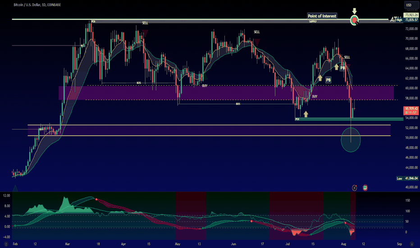Click the Jun date on time axis
Image resolution: width=420 pixels, height=248 pixels.
click(x=233, y=244)
